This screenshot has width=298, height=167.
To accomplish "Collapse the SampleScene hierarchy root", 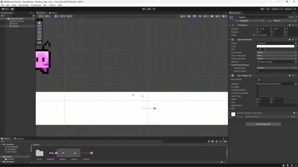I will pyautogui.click(x=6, y=19).
